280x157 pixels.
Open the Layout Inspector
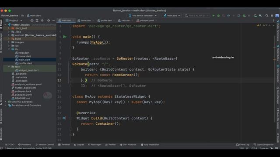[263, 144]
